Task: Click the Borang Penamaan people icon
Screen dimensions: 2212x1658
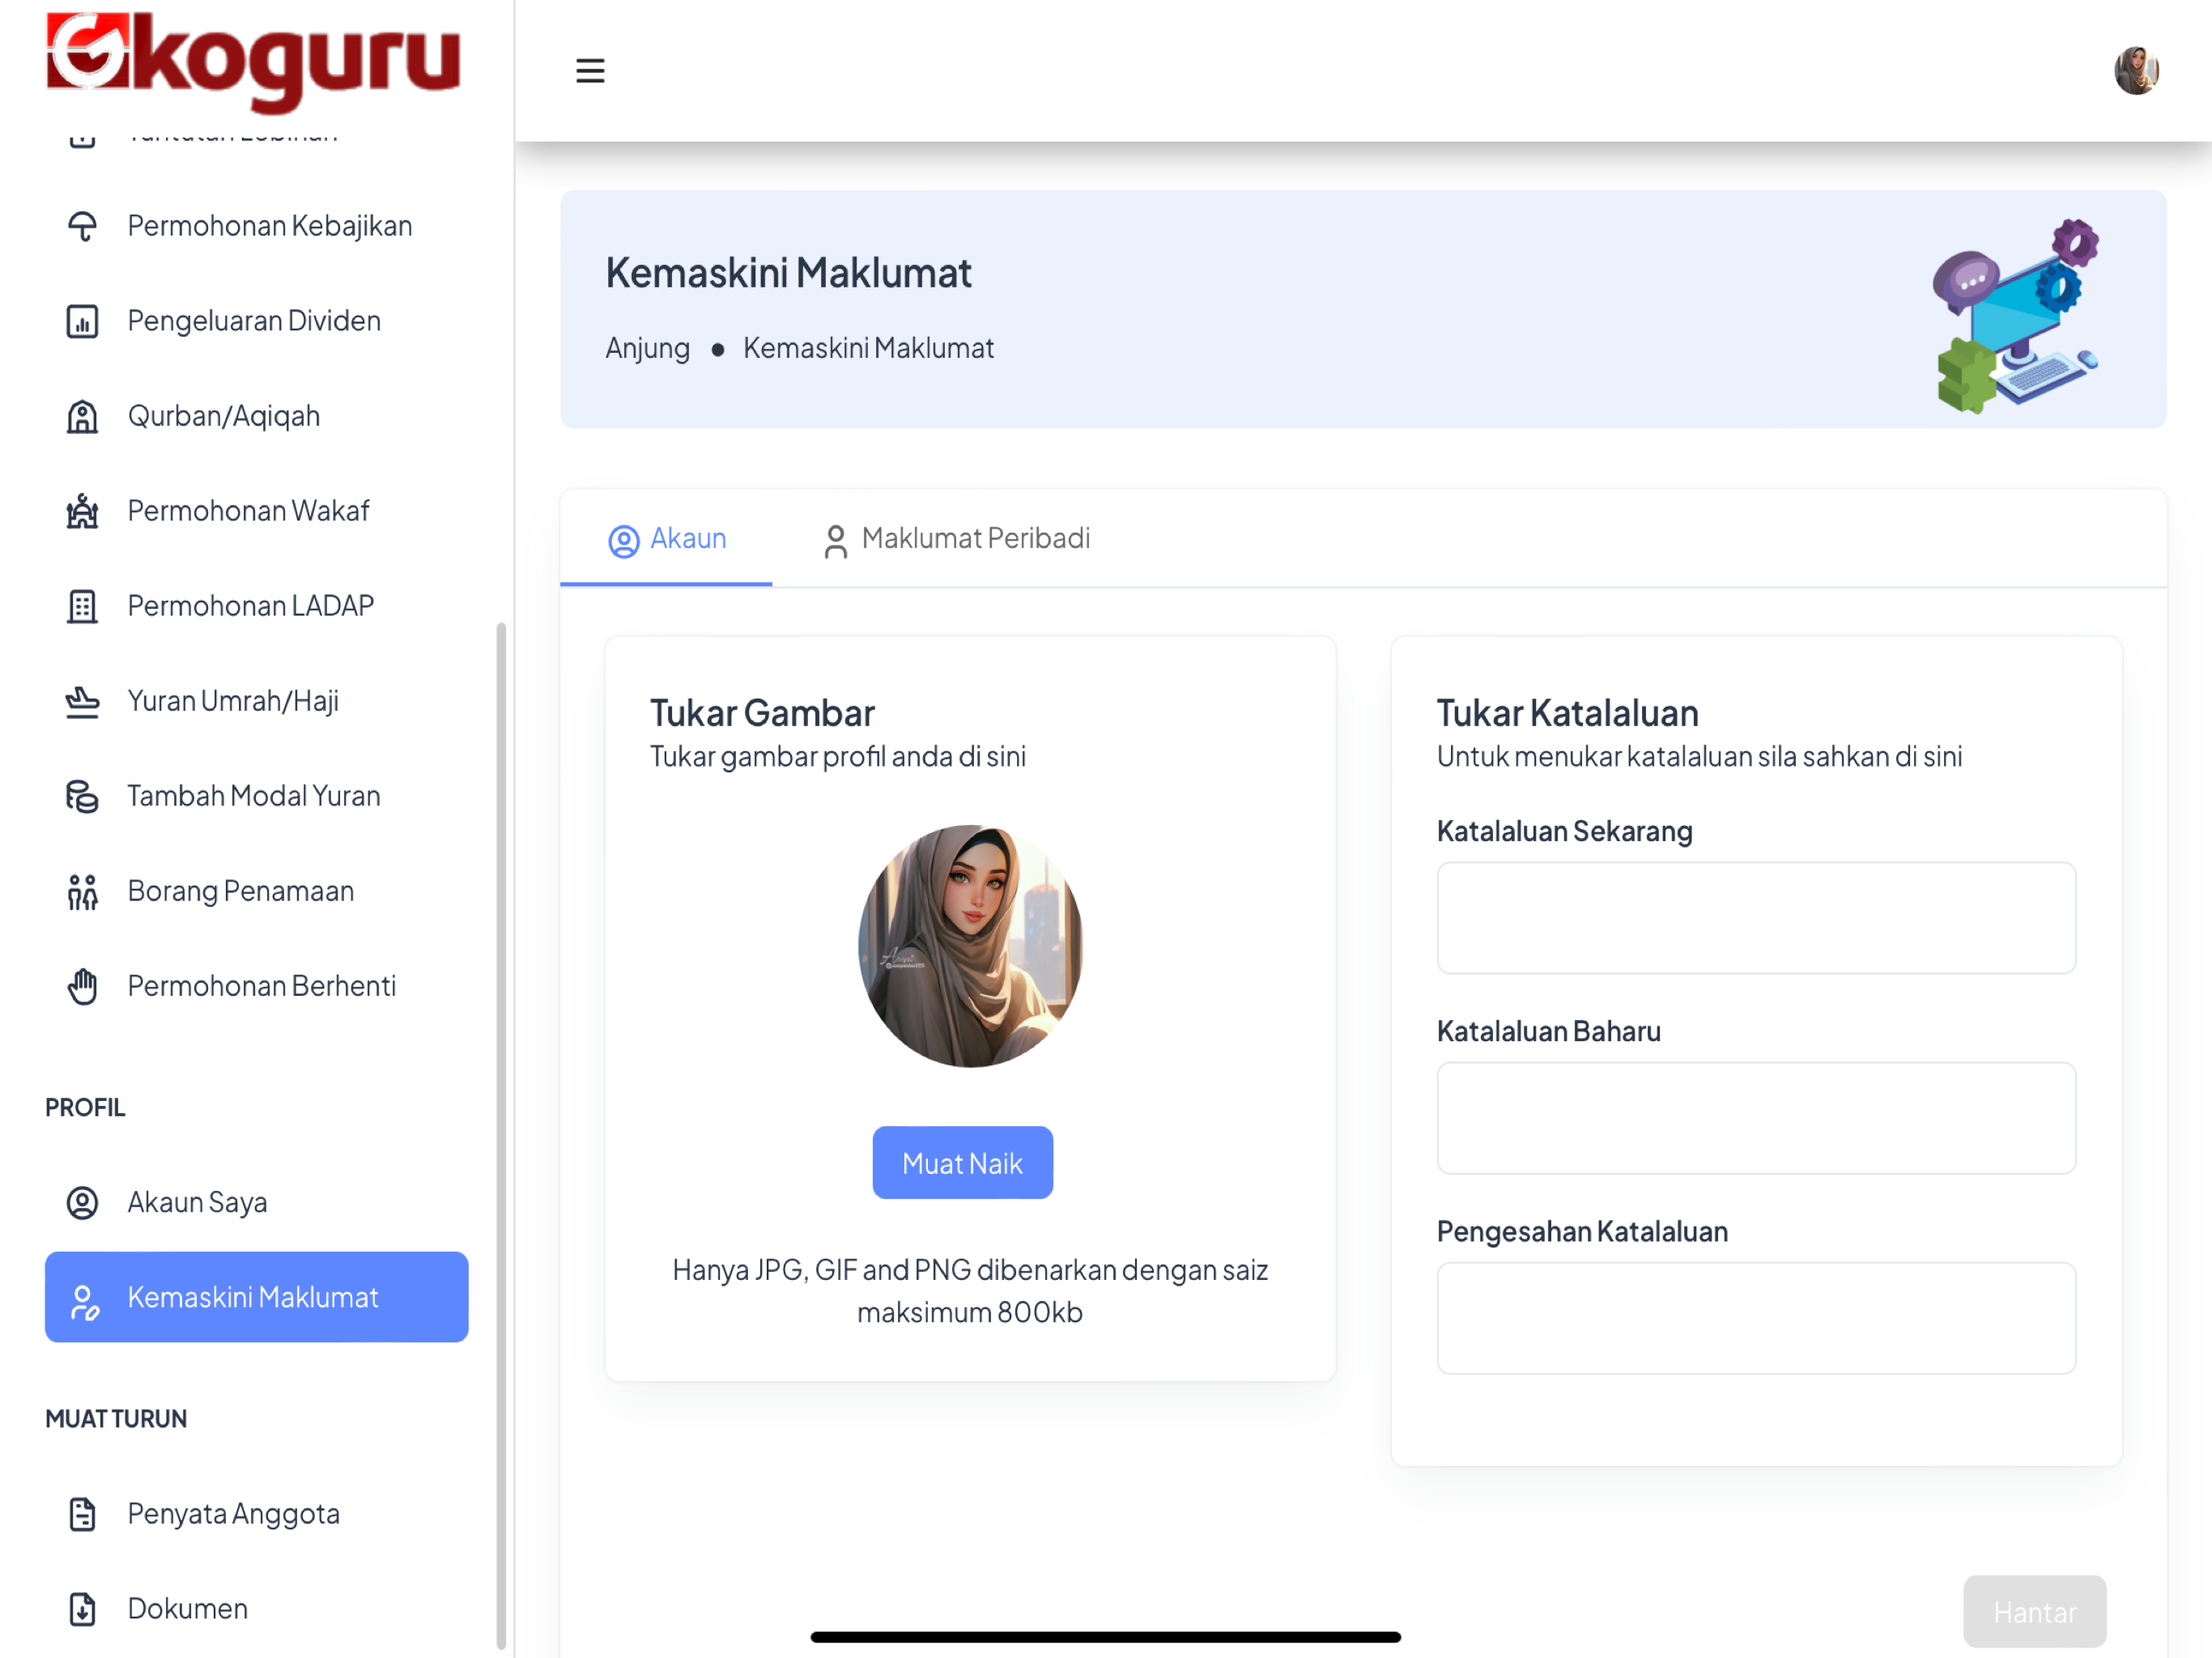Action: [82, 891]
